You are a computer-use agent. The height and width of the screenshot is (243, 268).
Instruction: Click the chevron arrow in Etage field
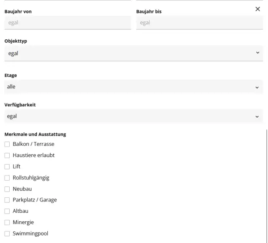tap(257, 87)
